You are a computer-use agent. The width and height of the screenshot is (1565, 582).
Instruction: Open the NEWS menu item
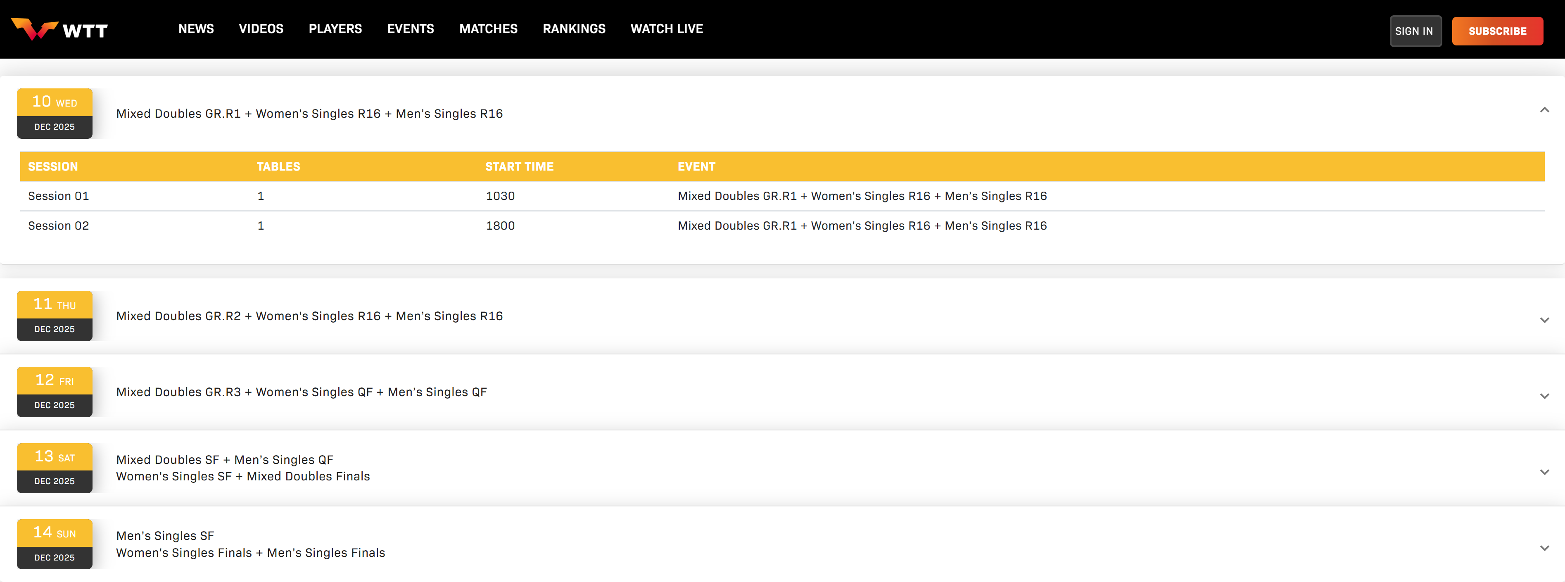196,29
